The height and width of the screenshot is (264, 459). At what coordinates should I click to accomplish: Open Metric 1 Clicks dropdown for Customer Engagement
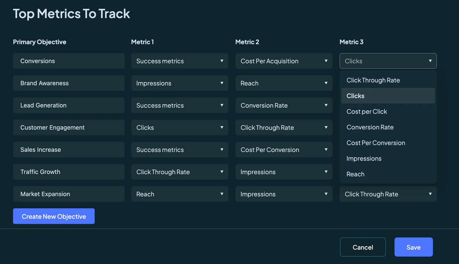click(180, 127)
